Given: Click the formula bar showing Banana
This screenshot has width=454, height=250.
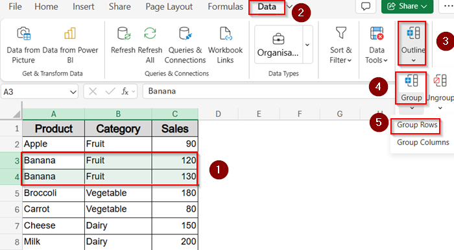Looking at the screenshot, I should coord(269,92).
